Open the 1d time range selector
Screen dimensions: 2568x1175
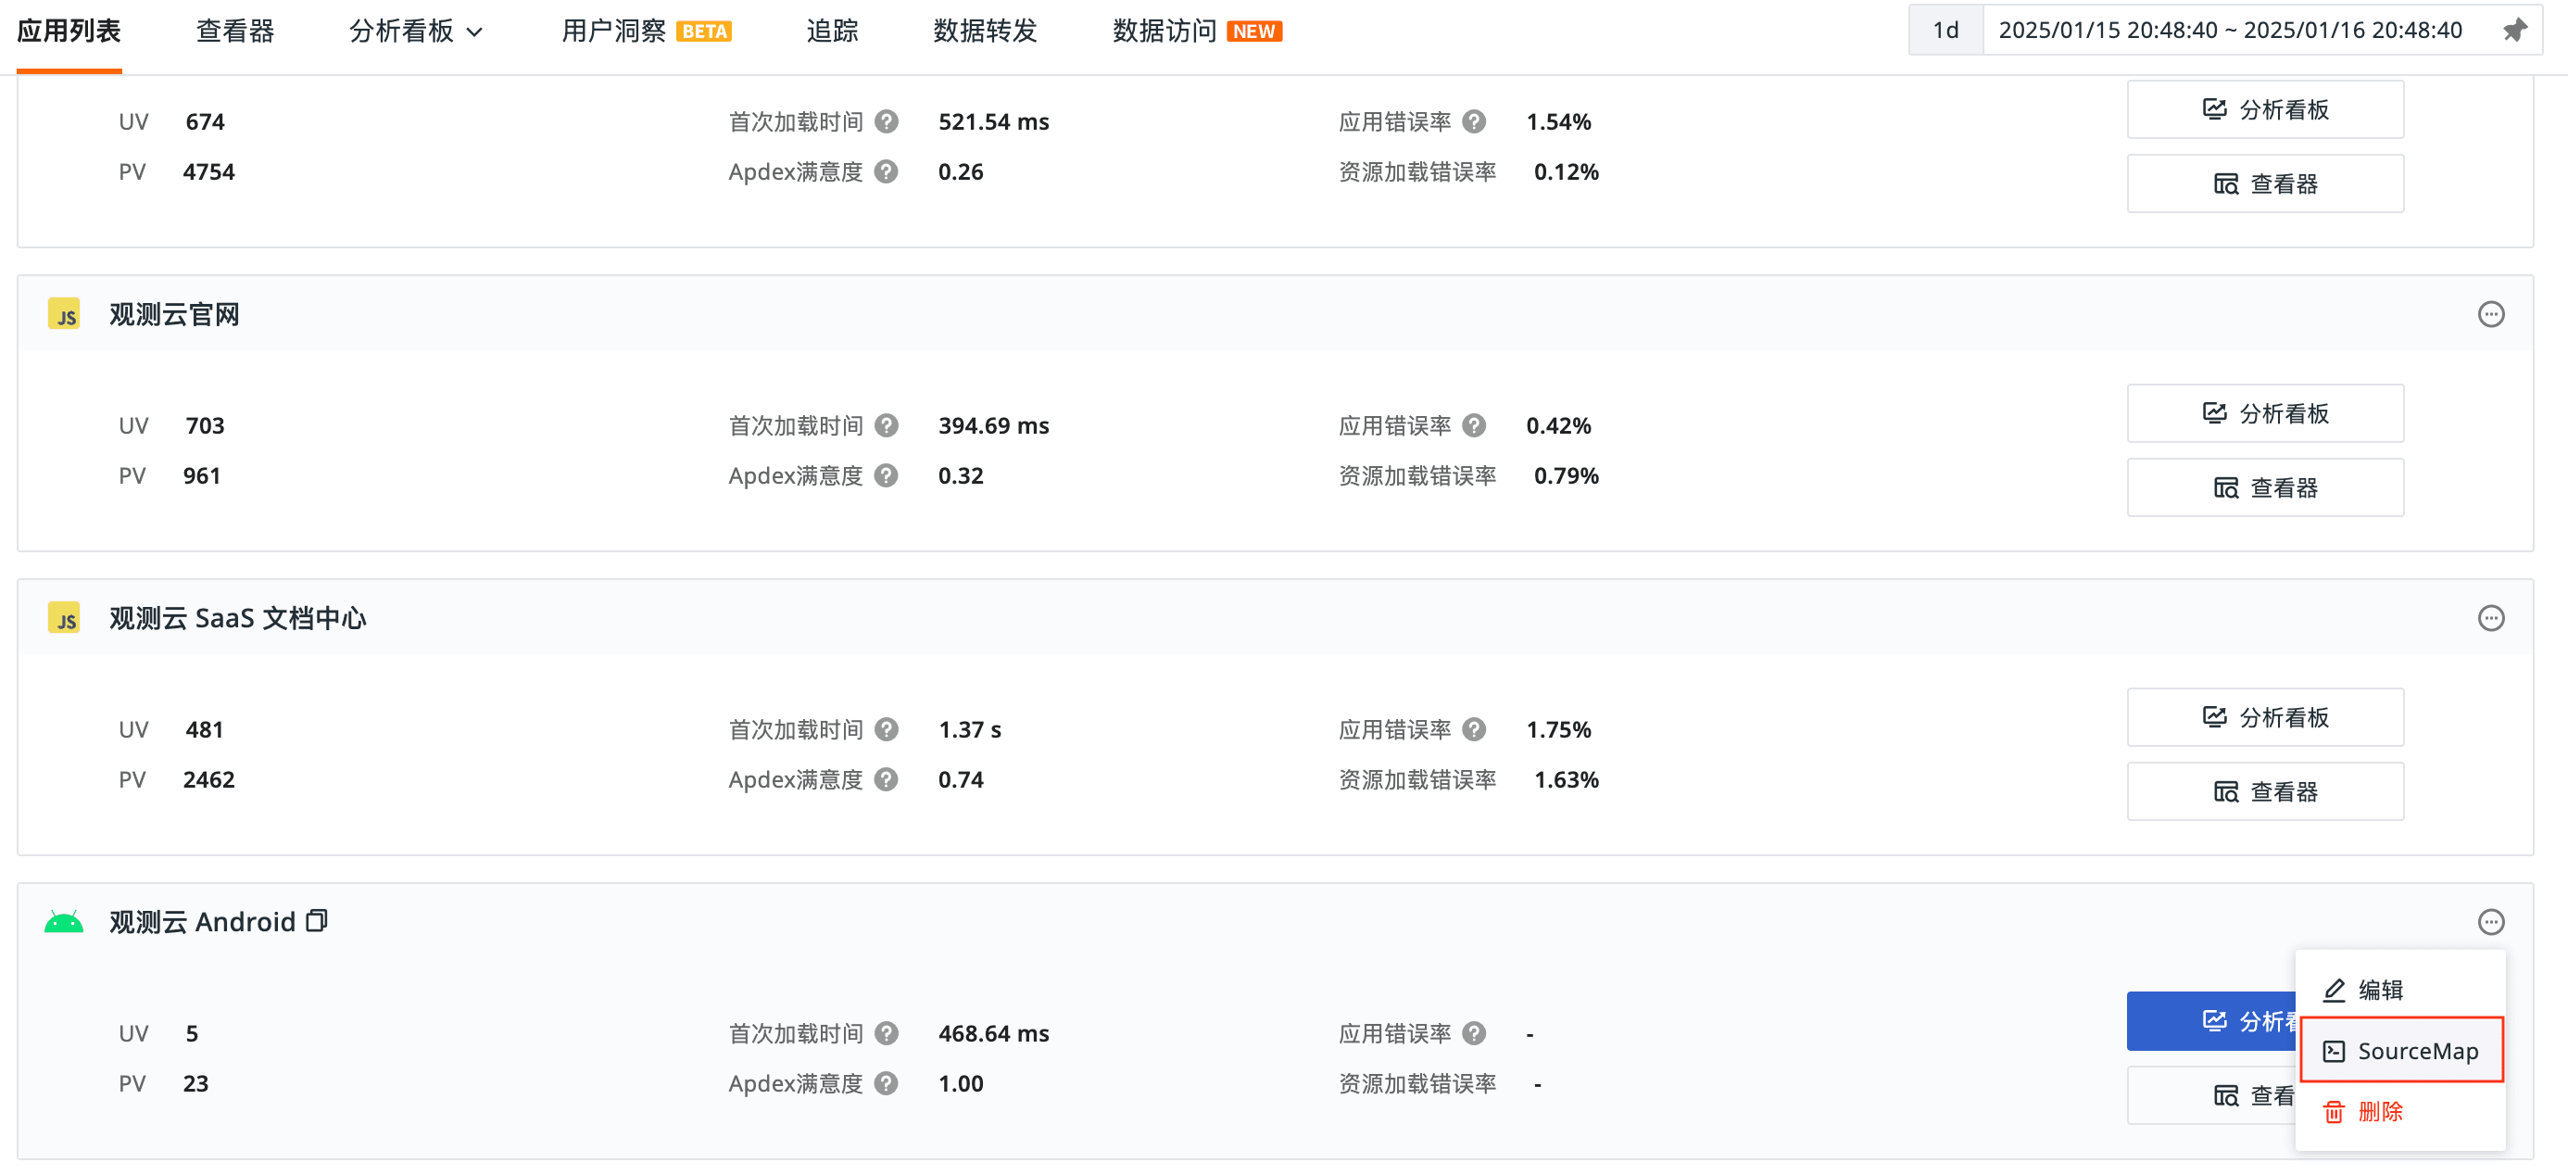[x=1944, y=30]
